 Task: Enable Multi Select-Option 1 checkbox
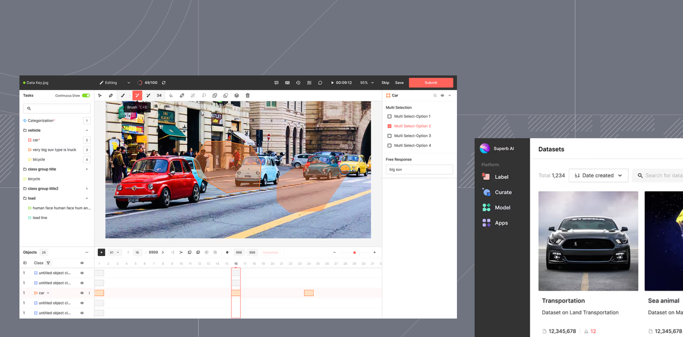[x=389, y=116]
